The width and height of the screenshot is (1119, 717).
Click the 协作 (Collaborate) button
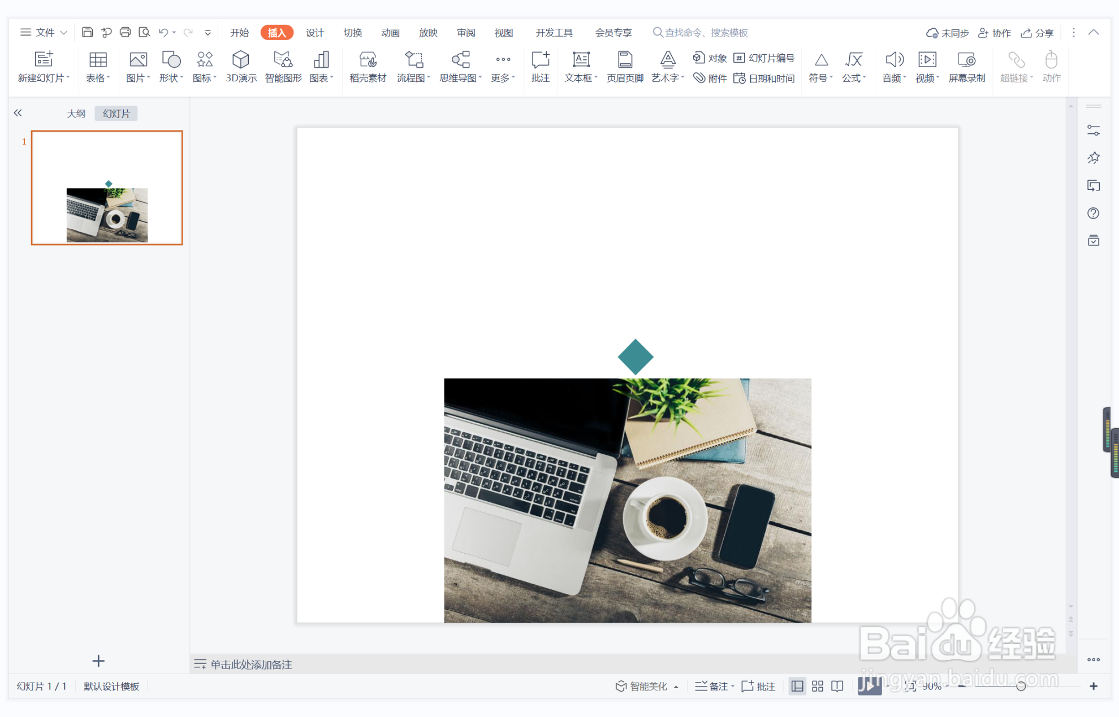click(x=995, y=33)
